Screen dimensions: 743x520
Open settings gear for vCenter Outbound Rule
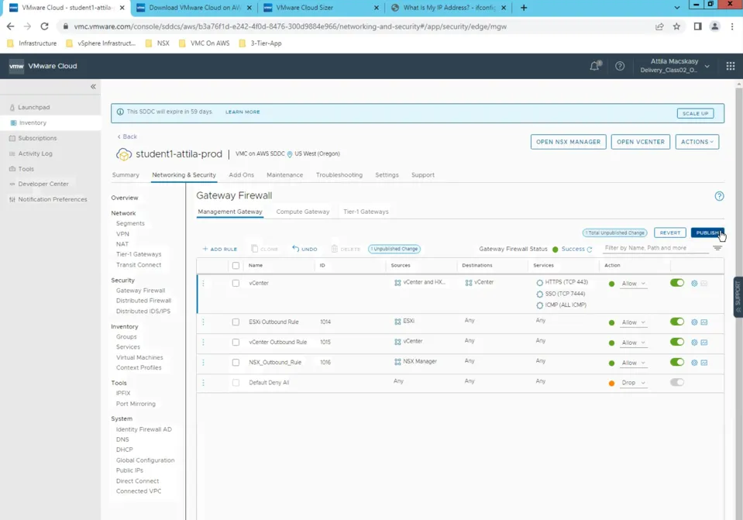click(693, 343)
